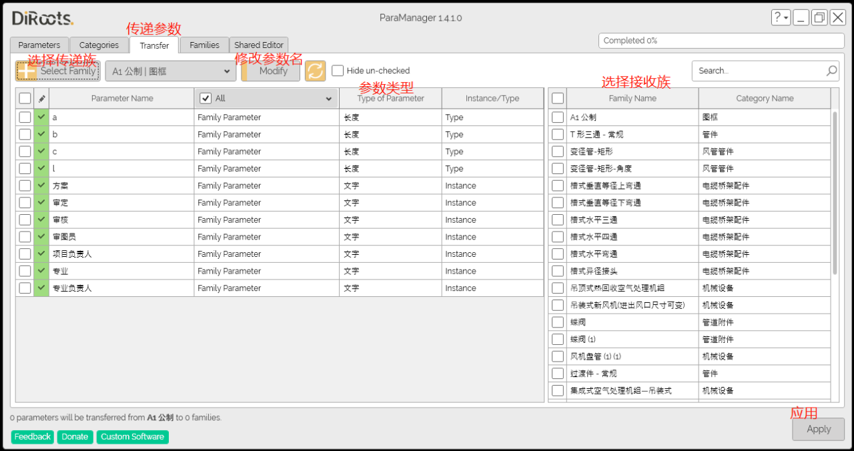Click the green check icon for parameter 方案

[x=41, y=185]
